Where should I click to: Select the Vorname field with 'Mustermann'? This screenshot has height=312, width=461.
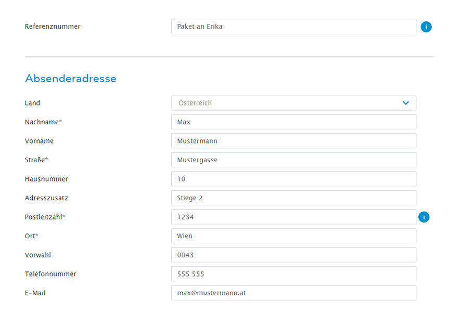coord(293,141)
